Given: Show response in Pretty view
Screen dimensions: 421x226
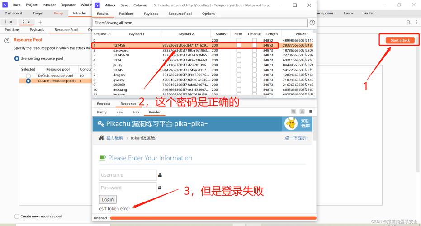Looking at the screenshot, I should pos(102,112).
